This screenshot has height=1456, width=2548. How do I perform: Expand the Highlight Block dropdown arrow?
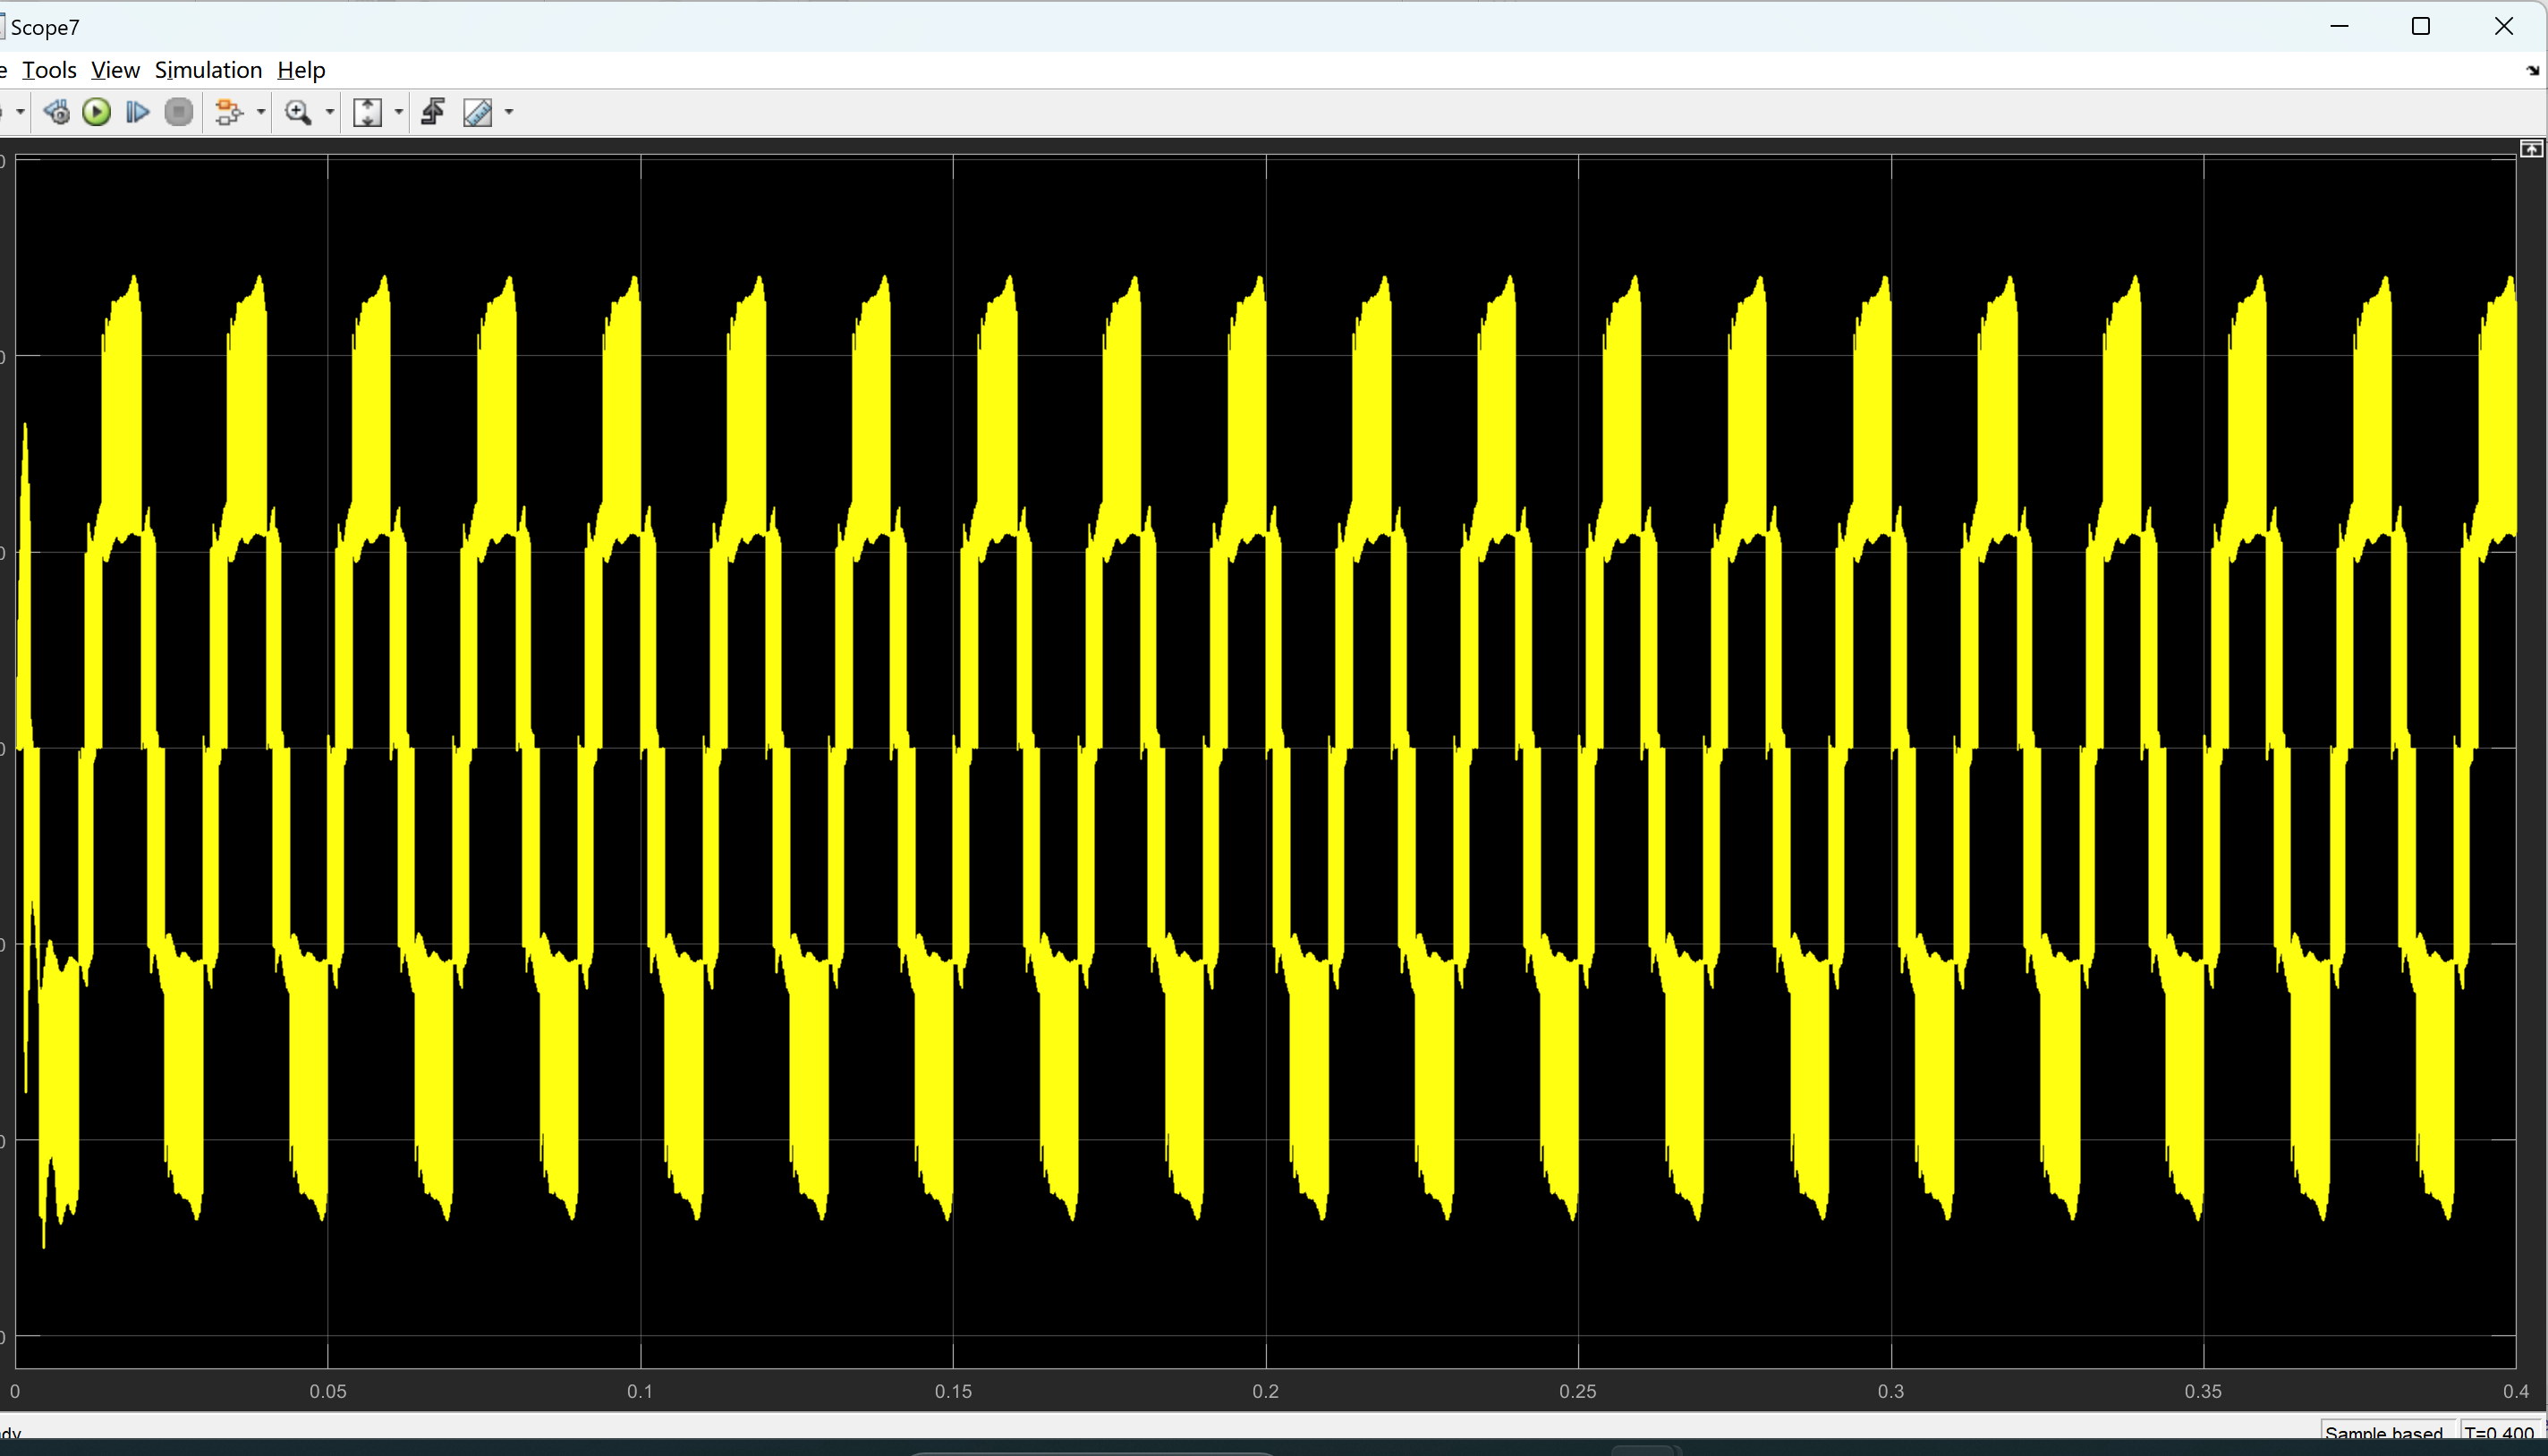(x=261, y=112)
